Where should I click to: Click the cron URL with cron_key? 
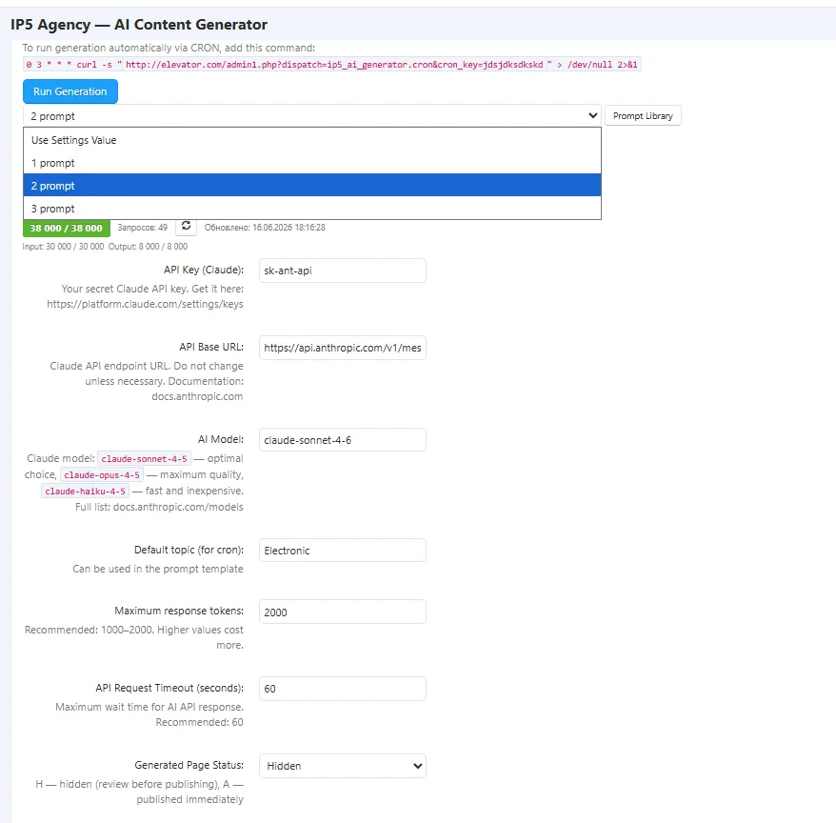[x=334, y=65]
